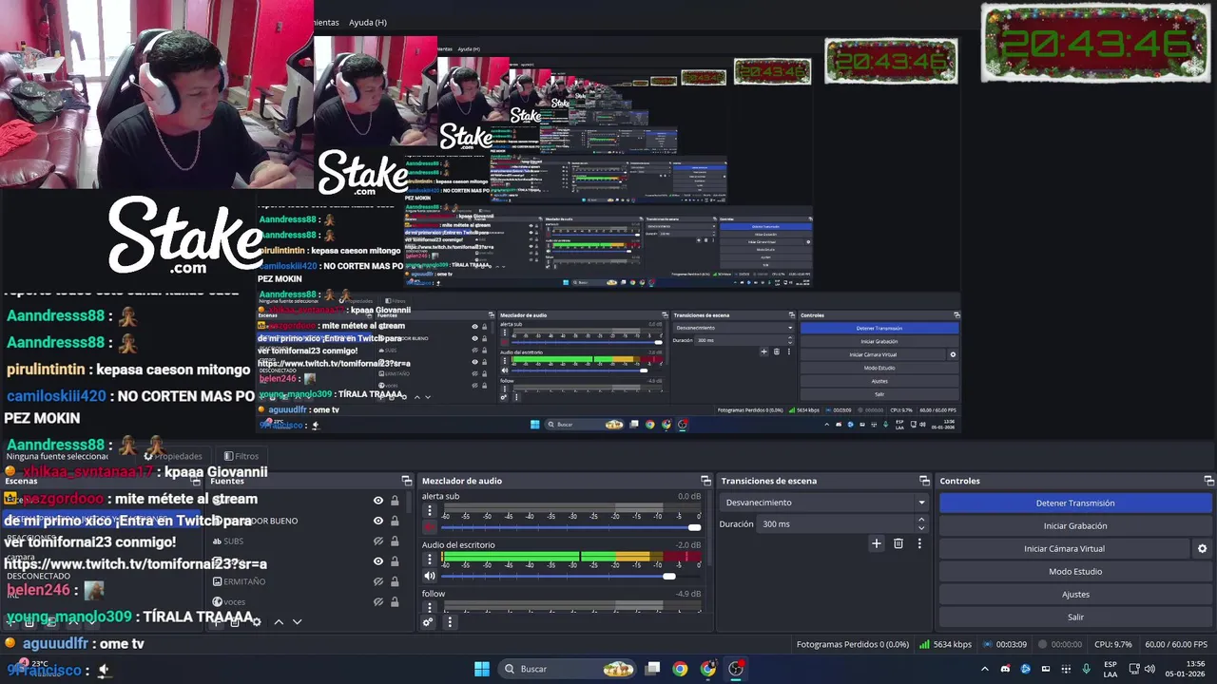Open volume and network tray icon
This screenshot has height=684, width=1217.
point(1142,669)
